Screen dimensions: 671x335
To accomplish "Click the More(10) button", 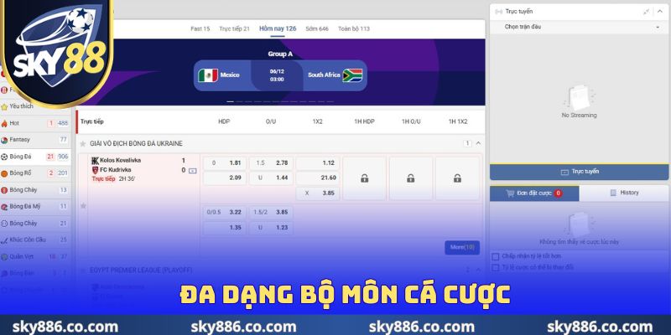I will (462, 247).
